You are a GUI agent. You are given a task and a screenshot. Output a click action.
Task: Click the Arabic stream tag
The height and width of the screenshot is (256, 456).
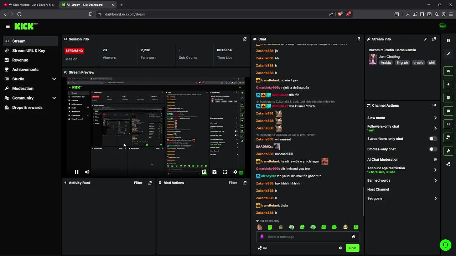[385, 63]
